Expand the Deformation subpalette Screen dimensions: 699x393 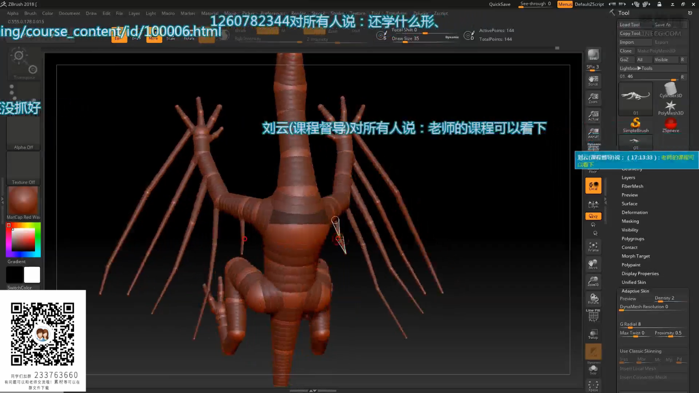coord(635,212)
